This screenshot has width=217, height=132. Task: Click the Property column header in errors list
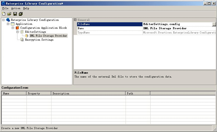click(x=39, y=94)
